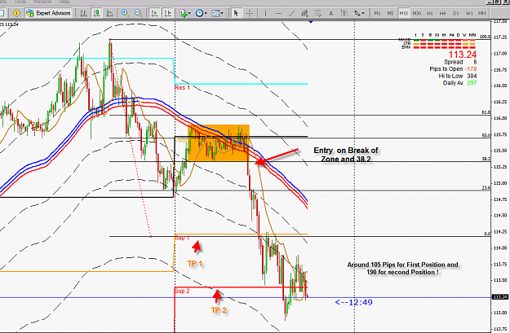Click the 'Around 105 Pips' annotation text

[x=402, y=269]
